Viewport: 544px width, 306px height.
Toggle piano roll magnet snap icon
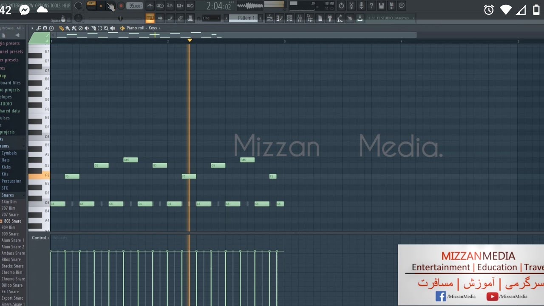[45, 28]
